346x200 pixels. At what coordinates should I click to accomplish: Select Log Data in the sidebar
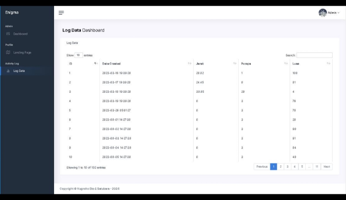pyautogui.click(x=19, y=71)
